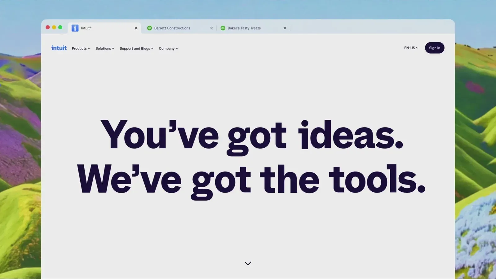Close the Intuit tab
496x279 pixels.
(136, 28)
